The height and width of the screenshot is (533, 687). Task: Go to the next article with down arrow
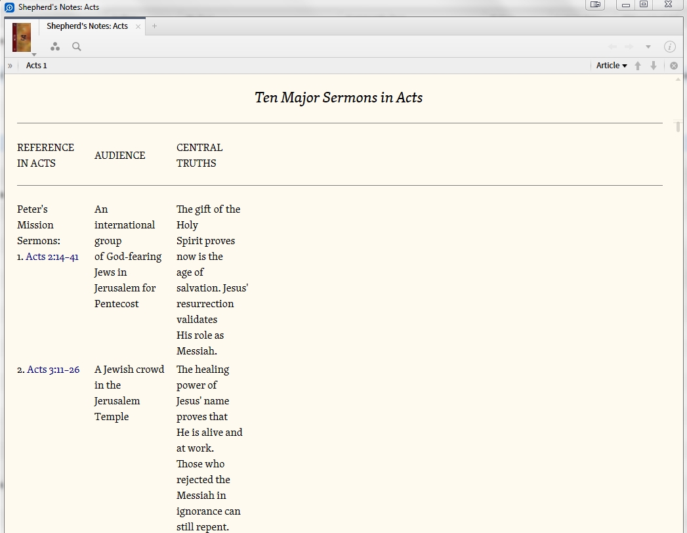pyautogui.click(x=654, y=66)
